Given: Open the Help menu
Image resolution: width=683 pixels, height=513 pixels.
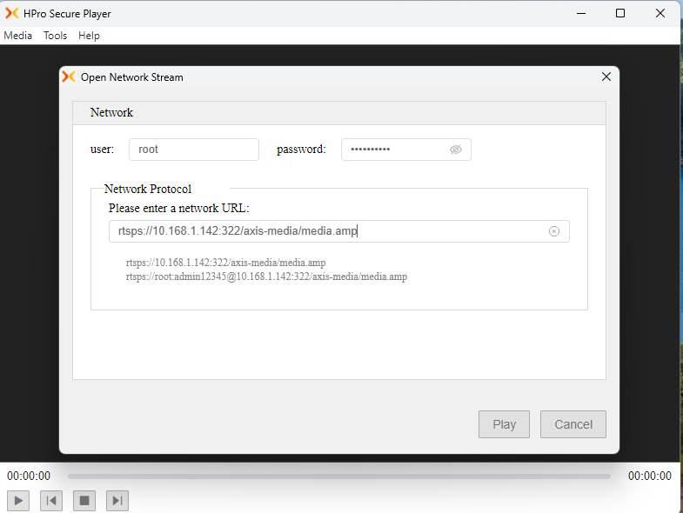Looking at the screenshot, I should [89, 36].
